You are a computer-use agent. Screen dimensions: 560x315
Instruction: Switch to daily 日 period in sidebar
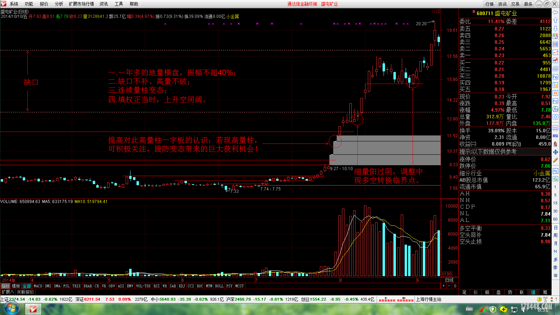click(555, 227)
